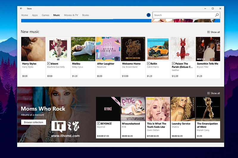The width and height of the screenshot is (238, 158).
Task: Open the Gwen Stefani album cover
Action: tap(158, 109)
